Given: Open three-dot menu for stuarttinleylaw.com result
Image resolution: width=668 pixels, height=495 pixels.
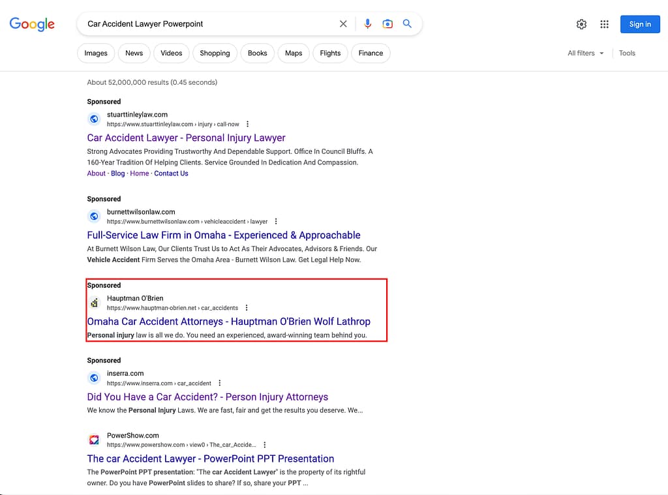Looking at the screenshot, I should (x=247, y=124).
